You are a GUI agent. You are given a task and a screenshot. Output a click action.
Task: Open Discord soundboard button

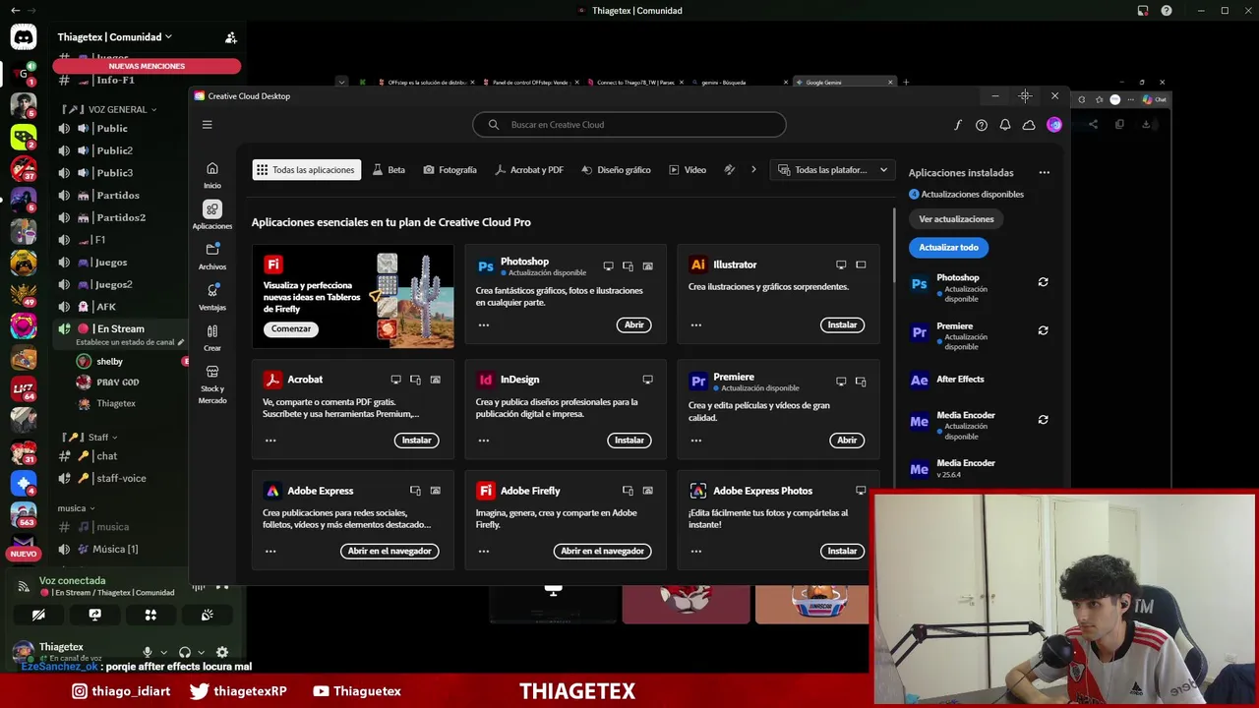click(207, 615)
